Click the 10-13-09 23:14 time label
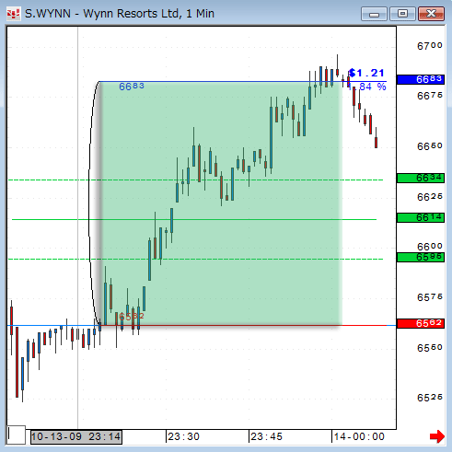452x452 pixels. 76,437
